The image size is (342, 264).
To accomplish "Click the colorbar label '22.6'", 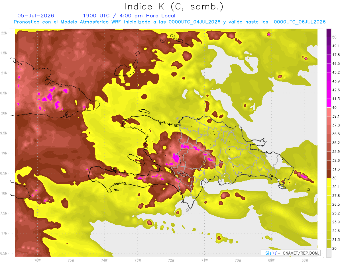I will click(x=336, y=231).
